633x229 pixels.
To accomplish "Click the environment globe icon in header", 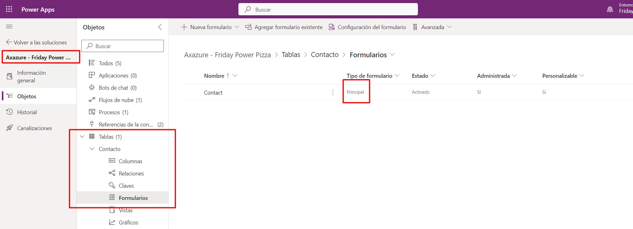I will click(610, 9).
